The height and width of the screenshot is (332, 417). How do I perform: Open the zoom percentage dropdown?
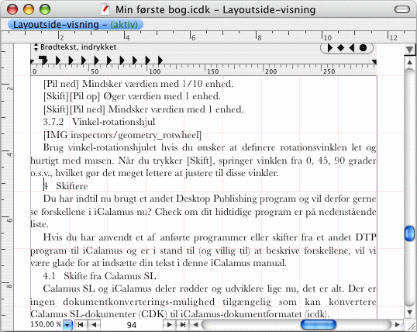pos(67,325)
